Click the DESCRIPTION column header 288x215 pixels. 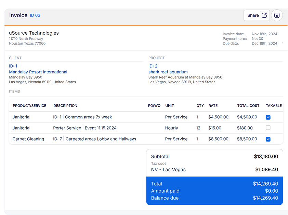point(65,106)
